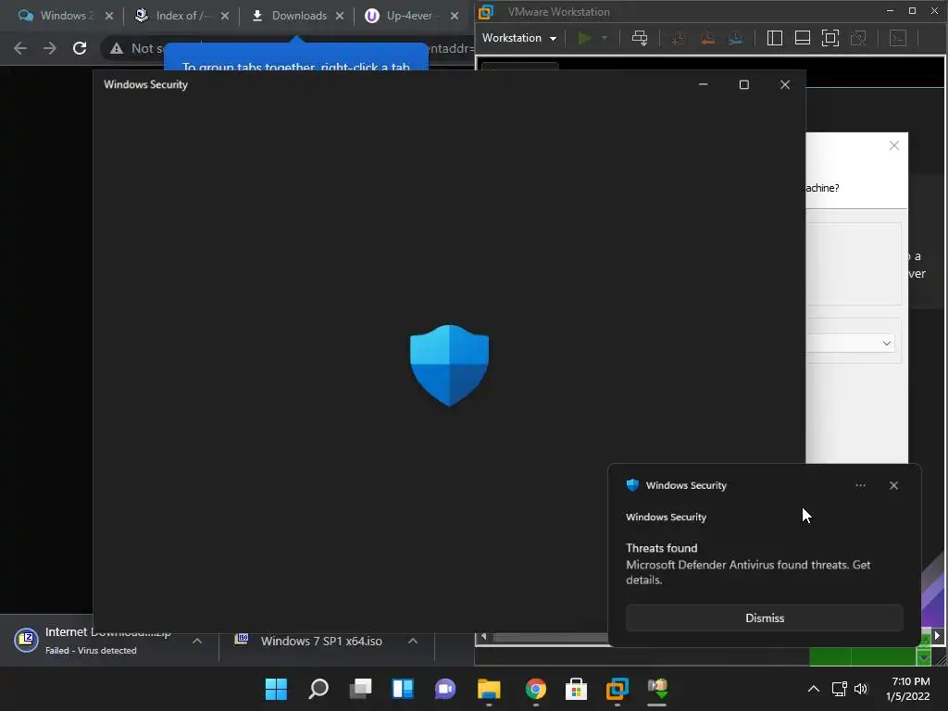Open the power options arrow beside play button

point(604,38)
